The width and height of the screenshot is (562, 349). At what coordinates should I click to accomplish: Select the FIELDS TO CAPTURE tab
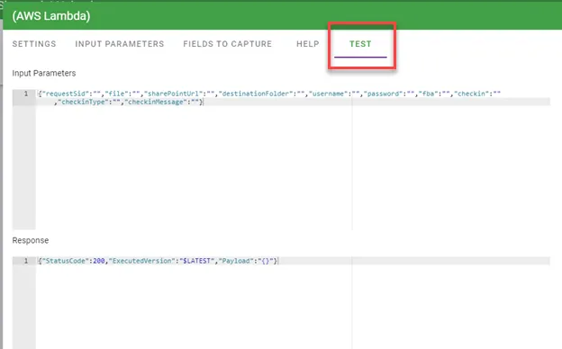(x=228, y=44)
